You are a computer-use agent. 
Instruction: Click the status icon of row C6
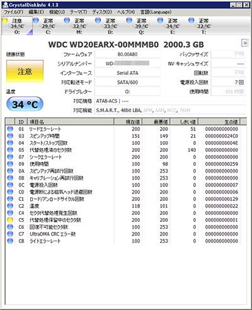(x=10, y=227)
